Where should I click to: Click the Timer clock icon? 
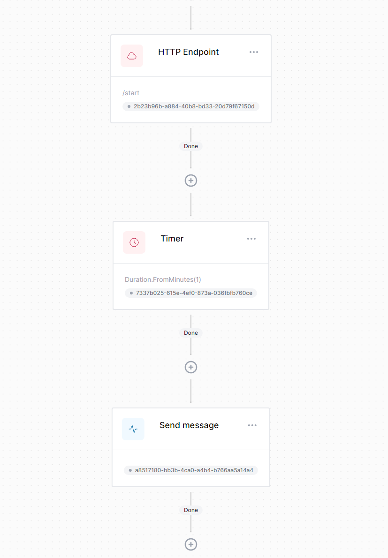134,242
